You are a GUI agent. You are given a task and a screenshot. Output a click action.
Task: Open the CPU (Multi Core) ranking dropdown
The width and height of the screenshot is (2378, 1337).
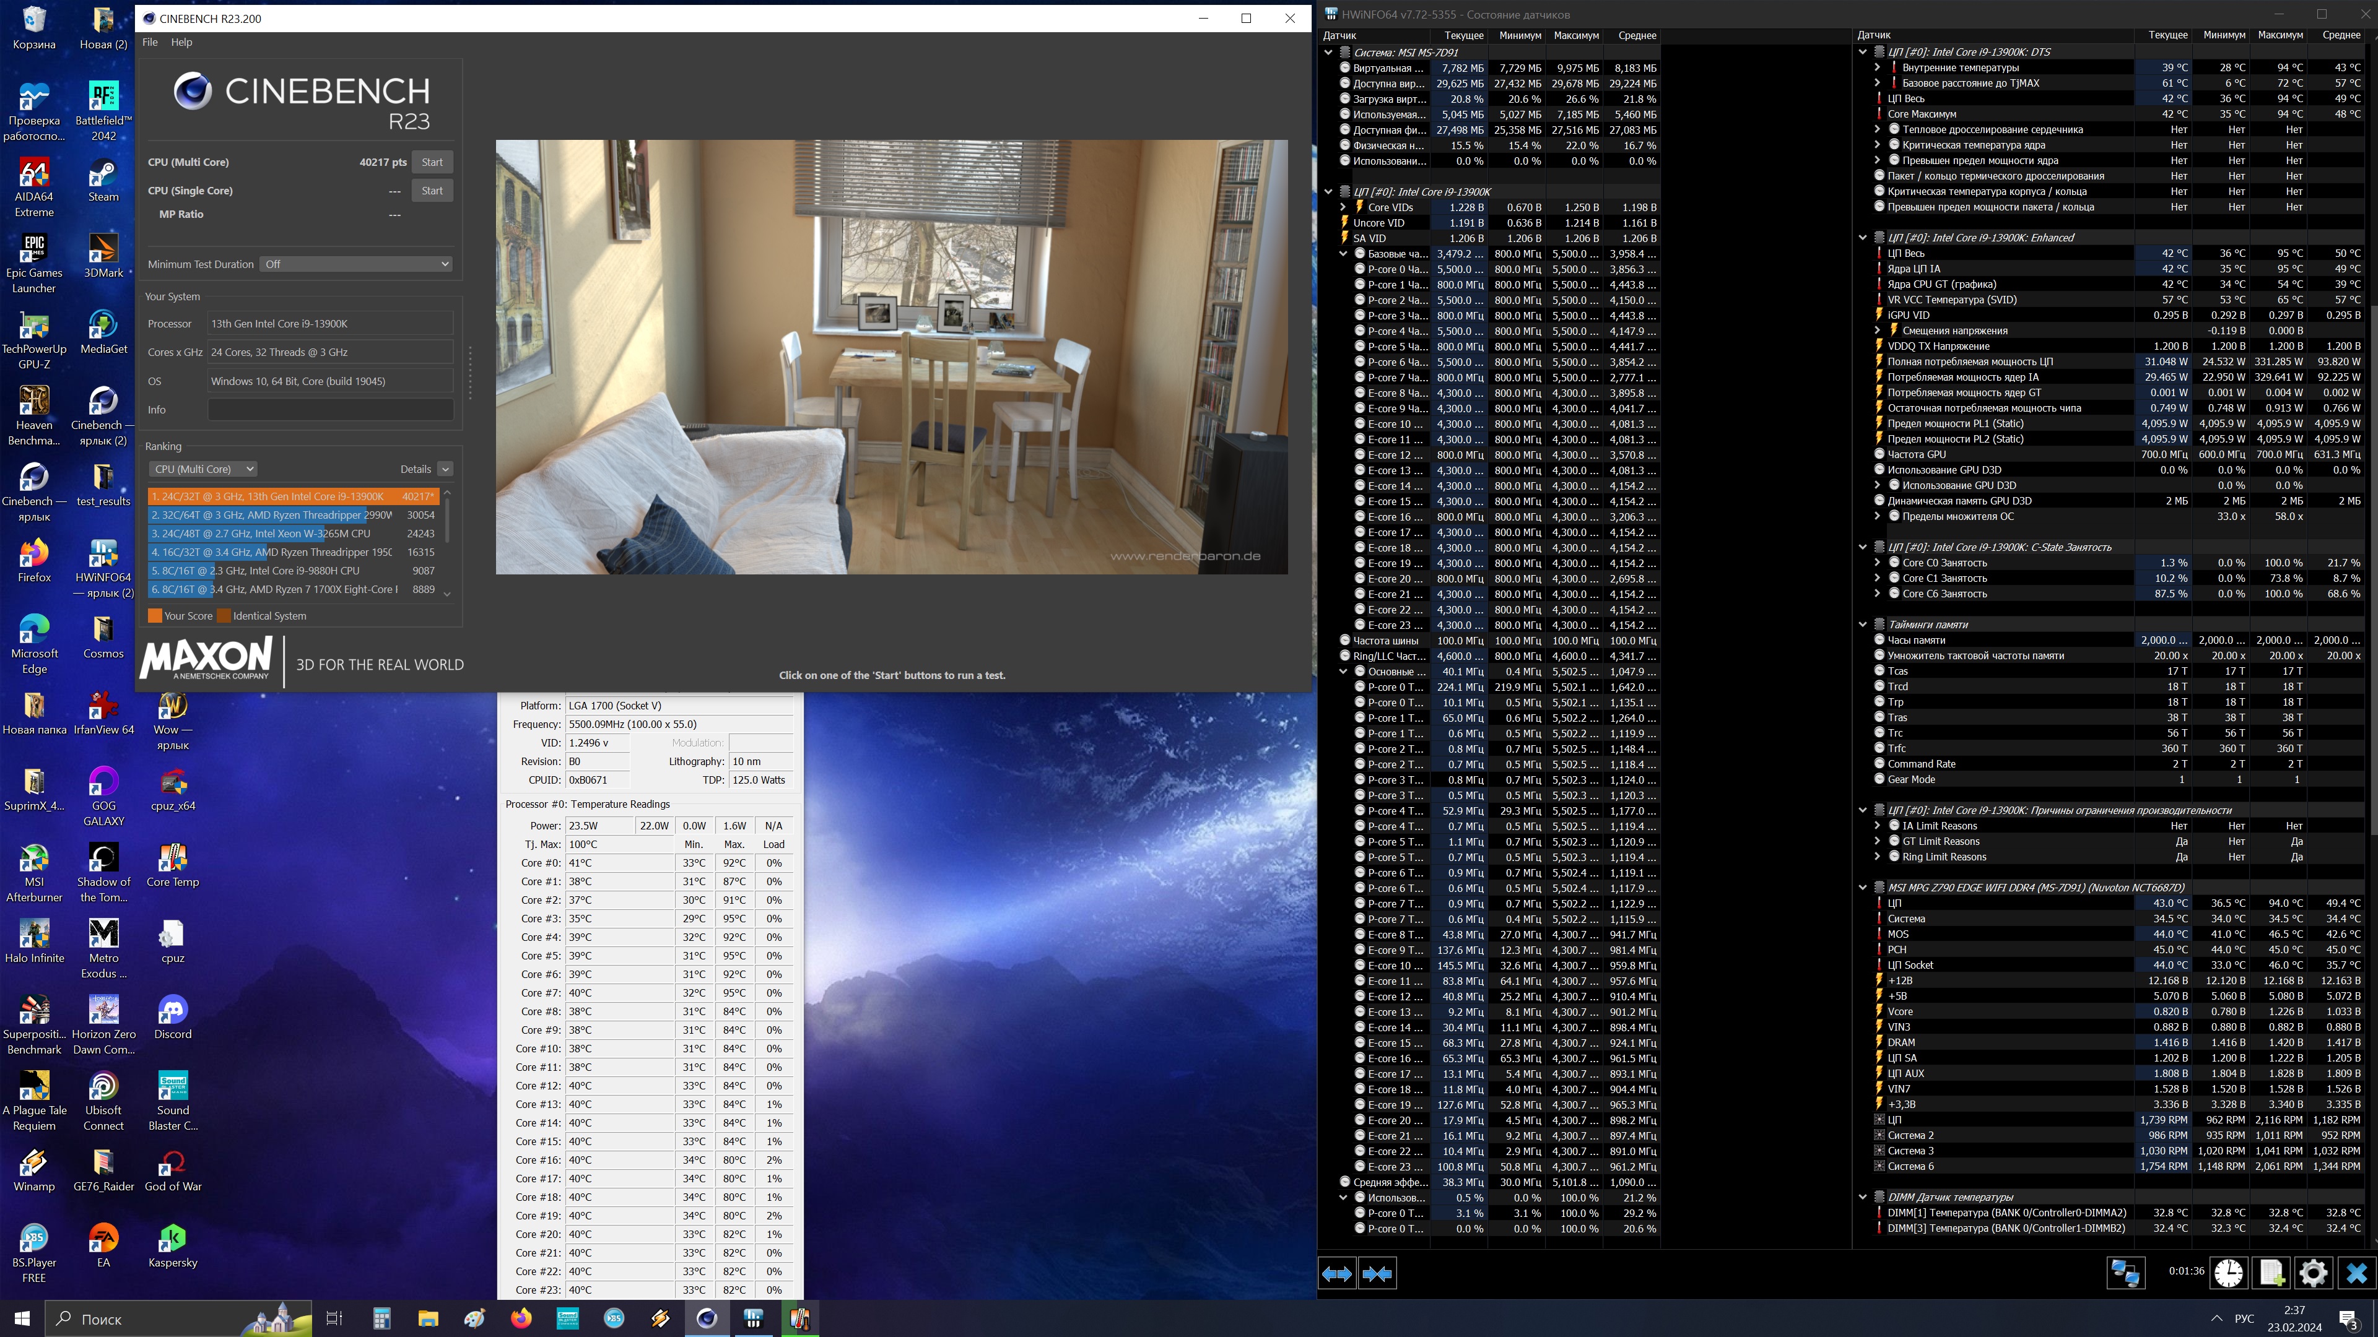coord(203,469)
